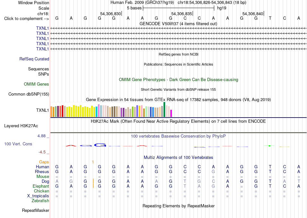Click the position label 54,306,830

pyautogui.click(x=111, y=14)
